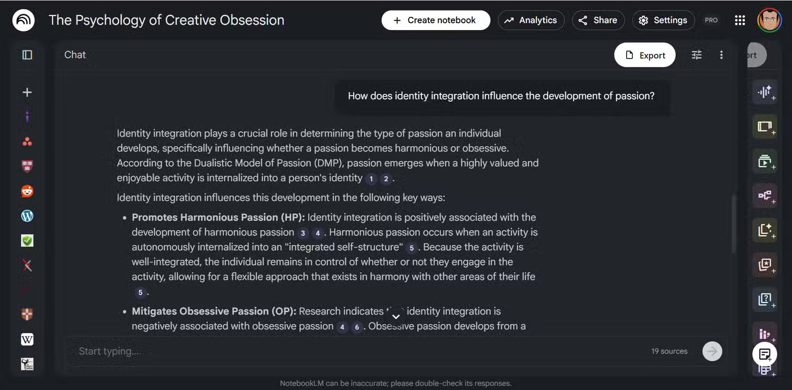Open the Google apps grid menu

click(x=740, y=20)
